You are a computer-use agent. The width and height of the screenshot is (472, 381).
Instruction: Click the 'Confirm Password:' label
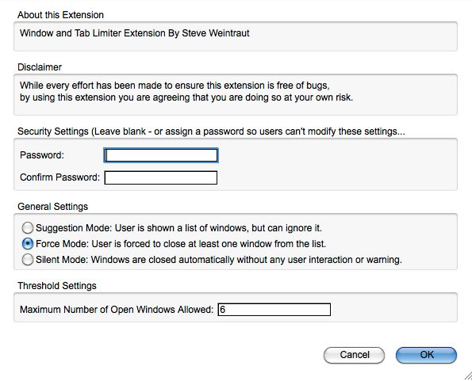[59, 177]
